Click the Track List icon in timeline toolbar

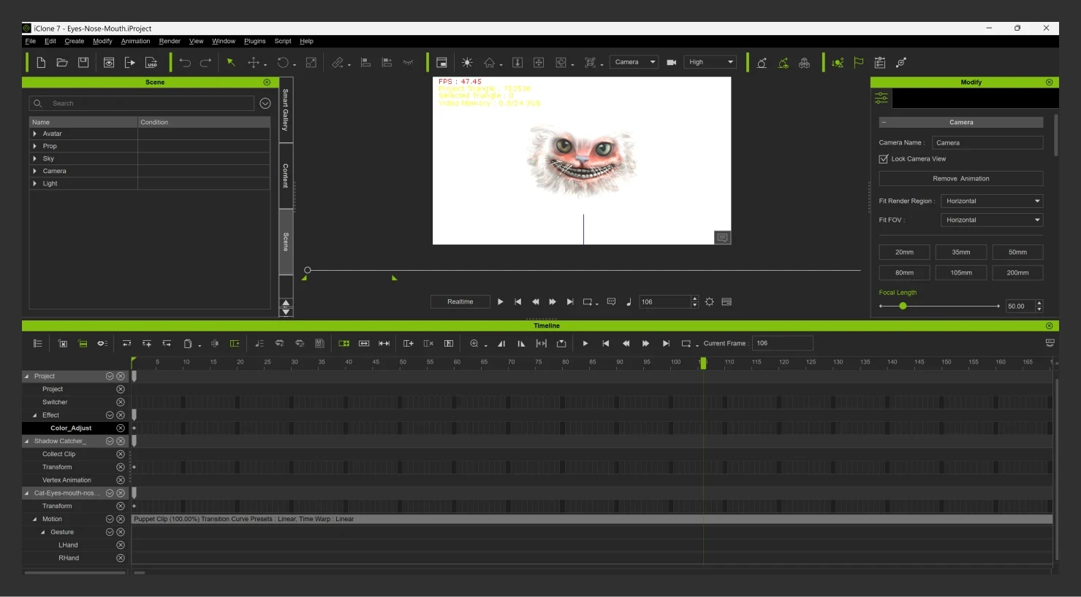(38, 343)
